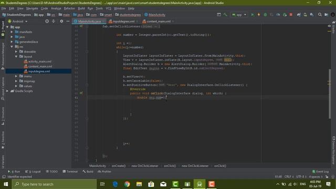Click Sync Project with Gradle Files icon
The height and width of the screenshot is (189, 336).
(299, 15)
